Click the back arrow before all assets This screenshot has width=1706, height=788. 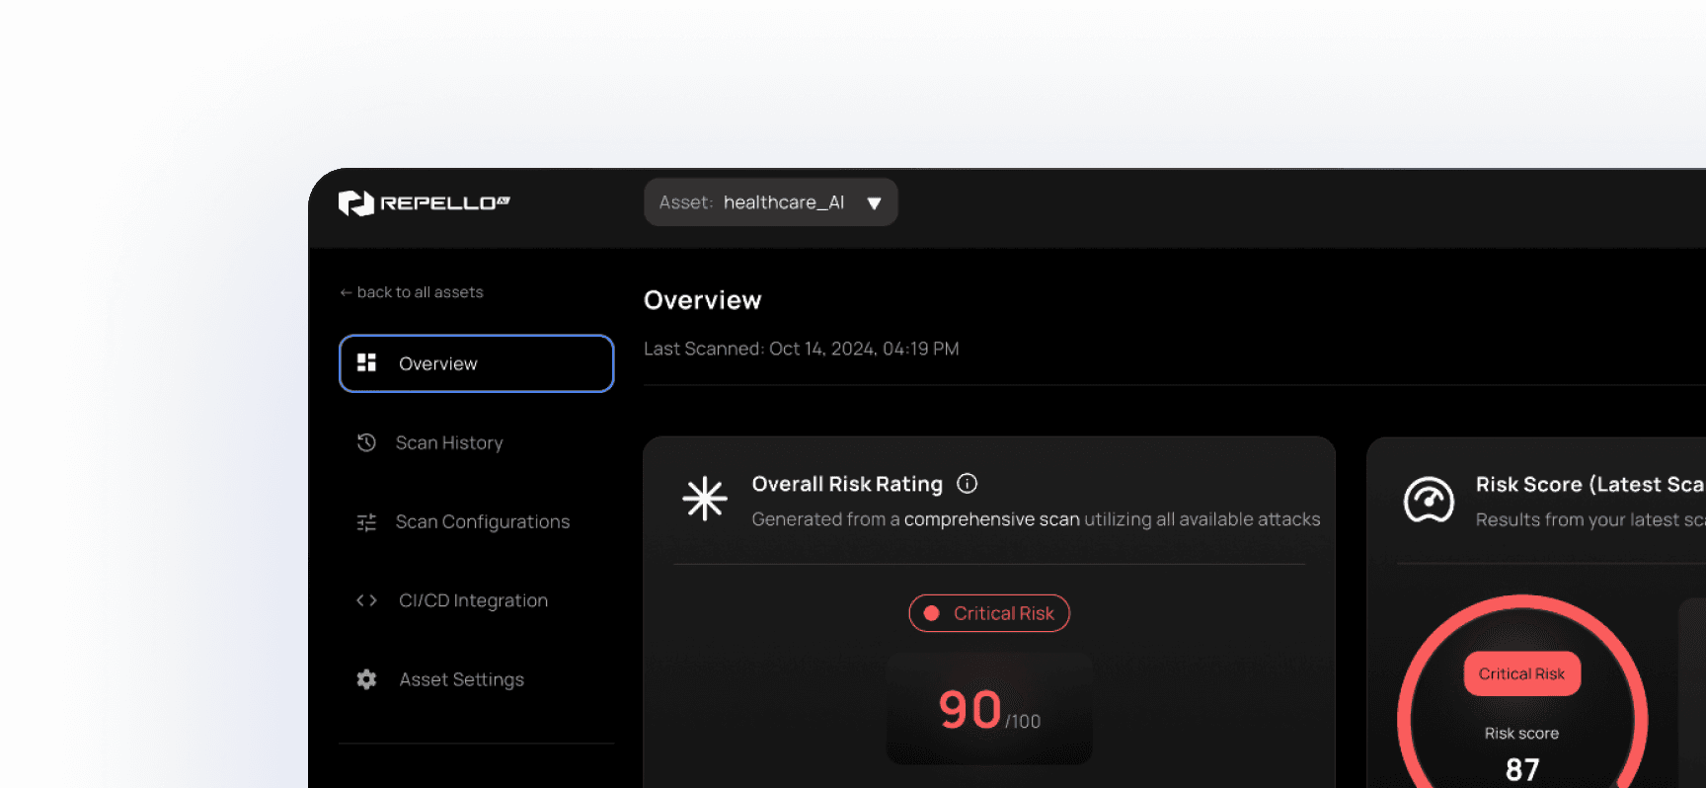346,292
